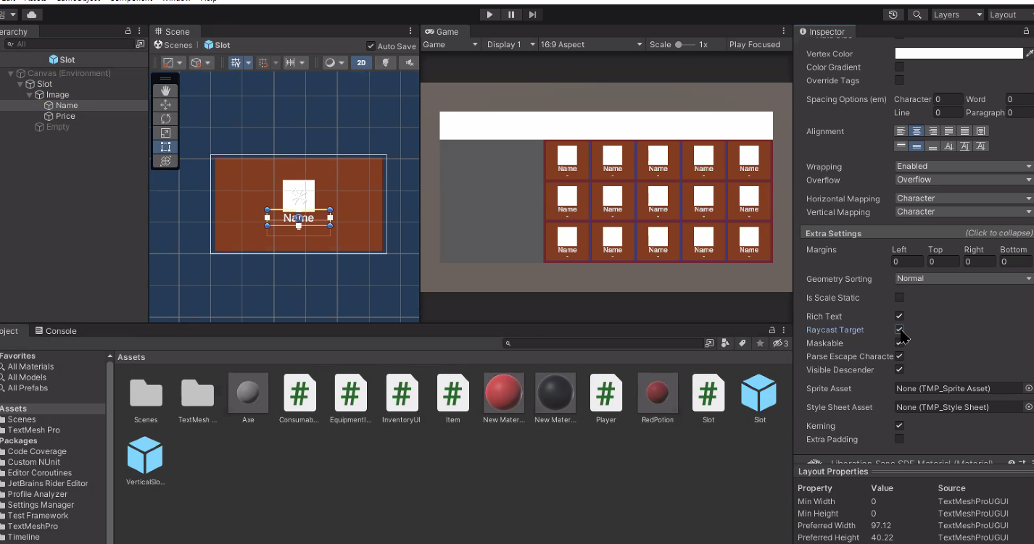Adjust the Game view Scale slider

(685, 44)
